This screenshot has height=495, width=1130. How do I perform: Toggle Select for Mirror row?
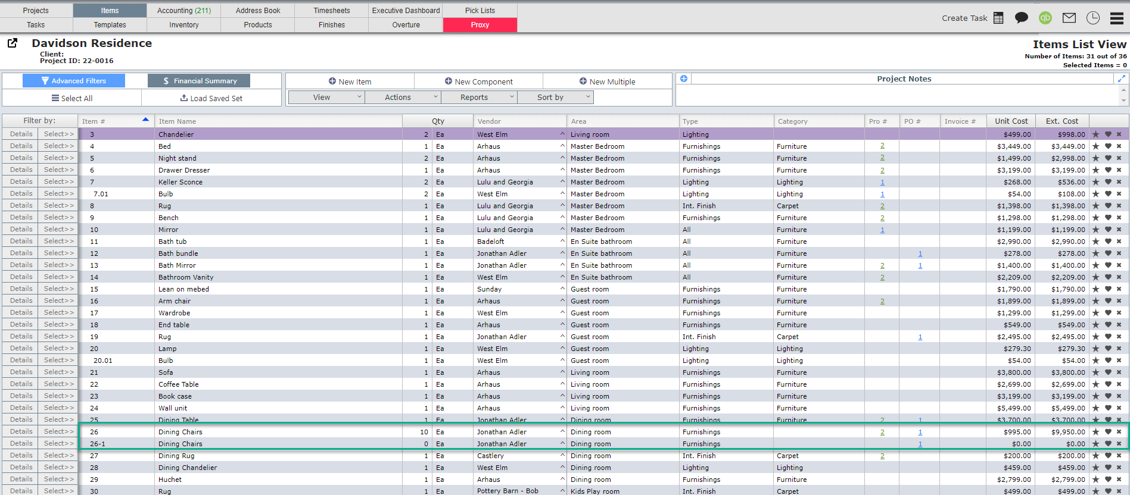[x=58, y=229]
